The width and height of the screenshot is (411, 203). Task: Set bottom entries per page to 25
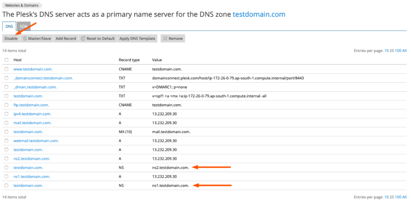click(392, 197)
